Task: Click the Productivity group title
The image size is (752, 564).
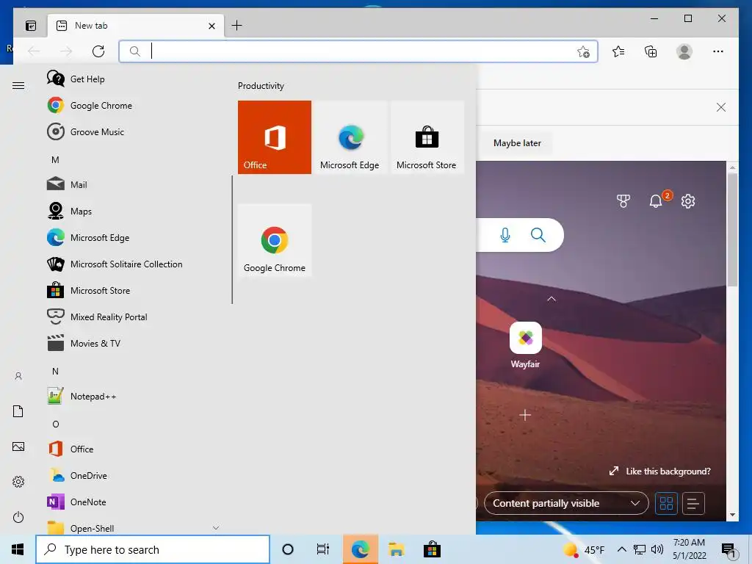Action: tap(261, 86)
